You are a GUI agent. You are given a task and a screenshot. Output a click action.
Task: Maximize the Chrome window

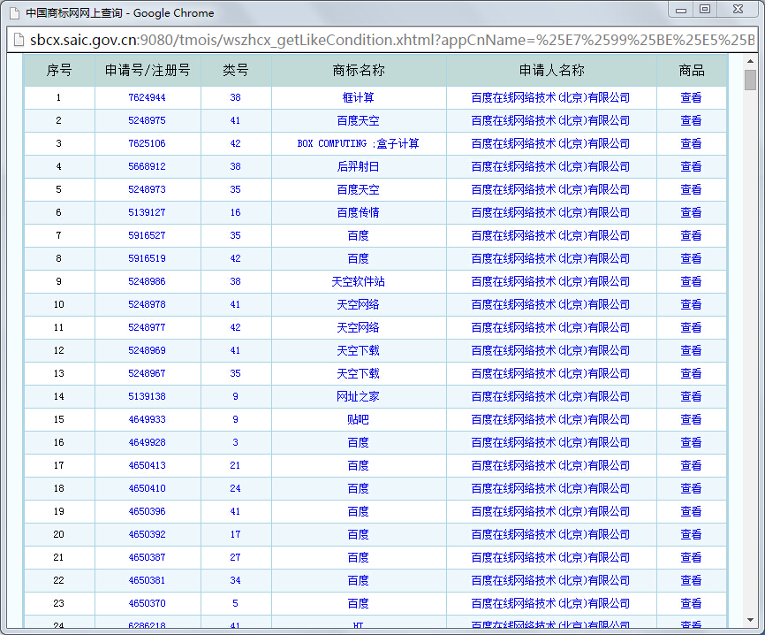pos(705,9)
